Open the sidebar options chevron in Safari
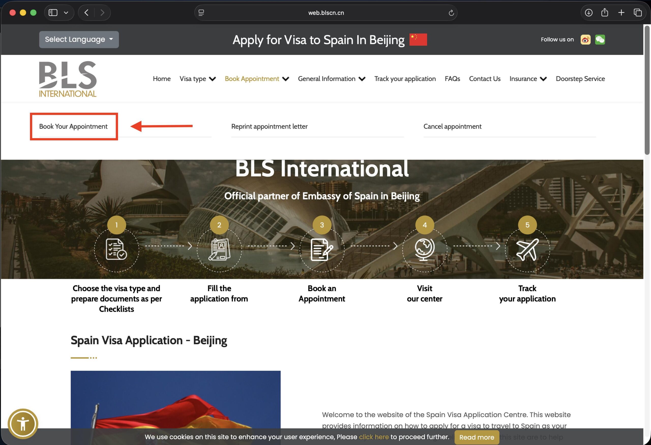The width and height of the screenshot is (651, 445). click(66, 13)
